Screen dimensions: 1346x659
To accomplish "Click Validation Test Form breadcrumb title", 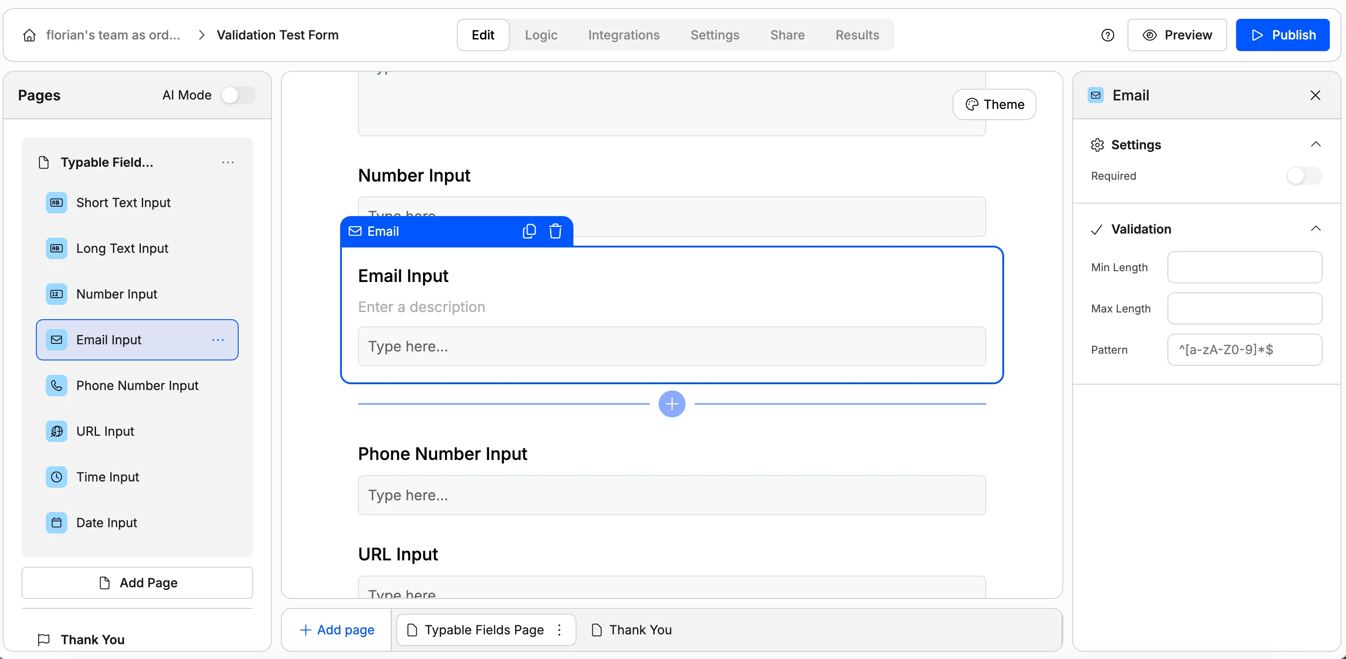I will (x=277, y=35).
